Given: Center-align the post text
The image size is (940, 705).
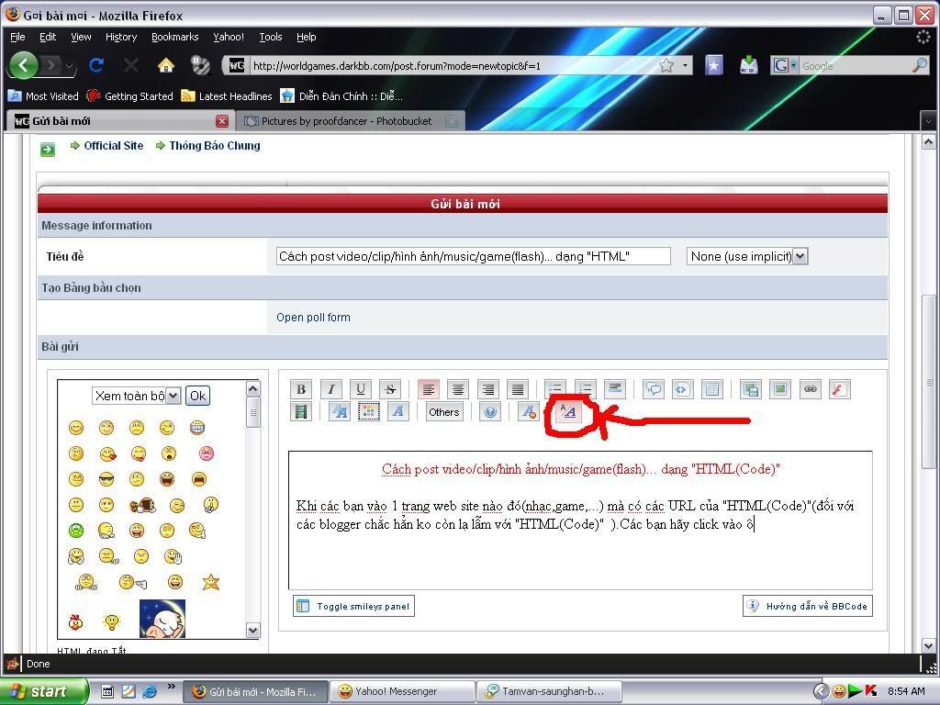Looking at the screenshot, I should [458, 389].
